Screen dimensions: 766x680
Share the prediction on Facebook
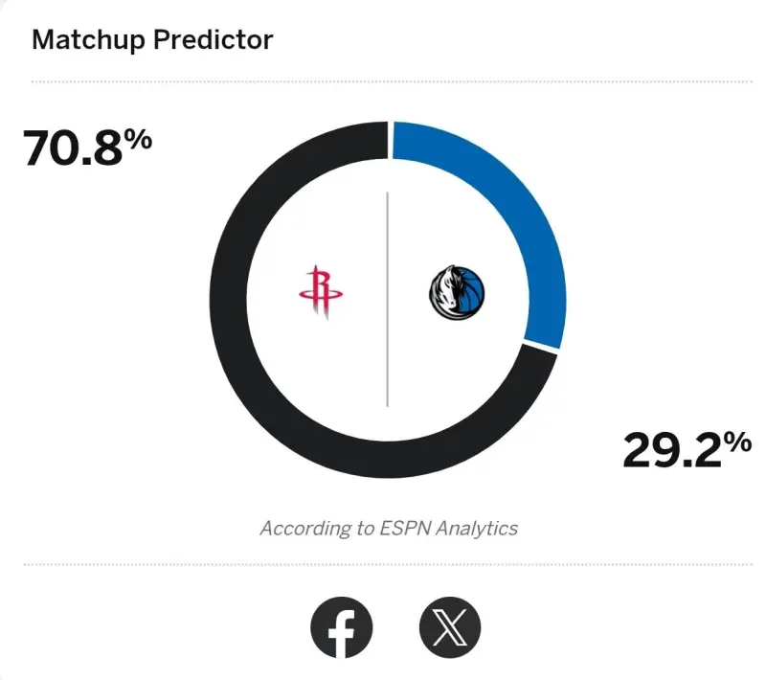tap(342, 629)
